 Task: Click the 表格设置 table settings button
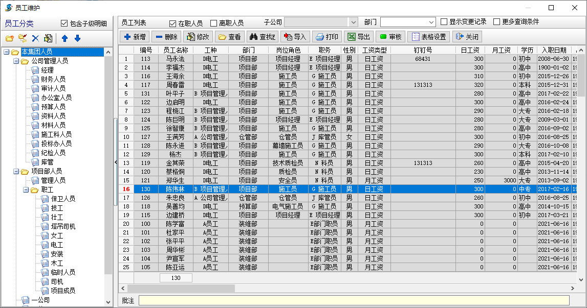(429, 37)
